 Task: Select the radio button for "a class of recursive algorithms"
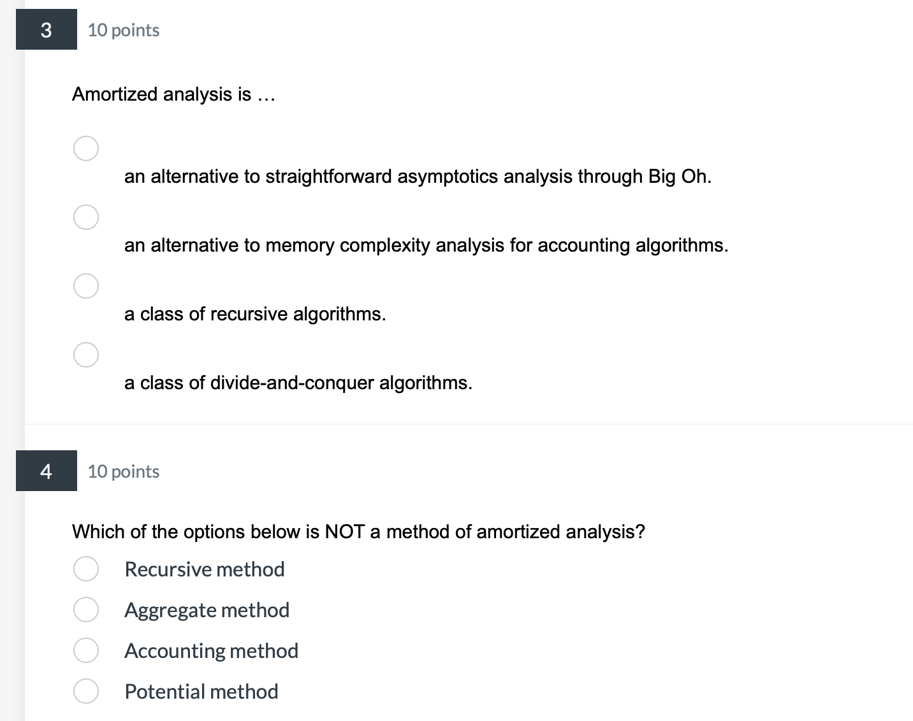pyautogui.click(x=85, y=286)
